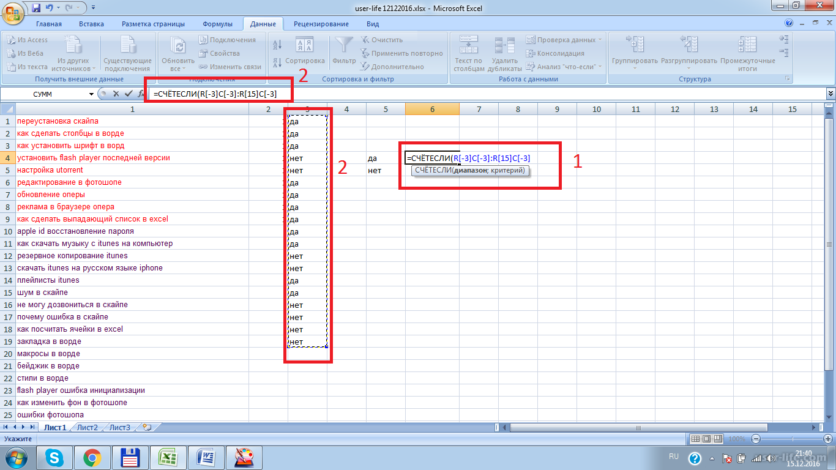Open Word from the taskbar
836x470 pixels.
pos(206,457)
